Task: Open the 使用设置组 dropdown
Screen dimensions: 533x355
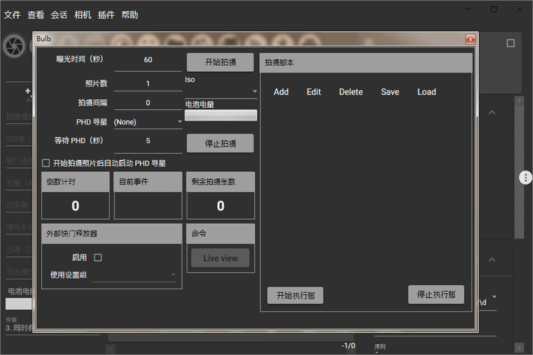Action: (x=134, y=275)
